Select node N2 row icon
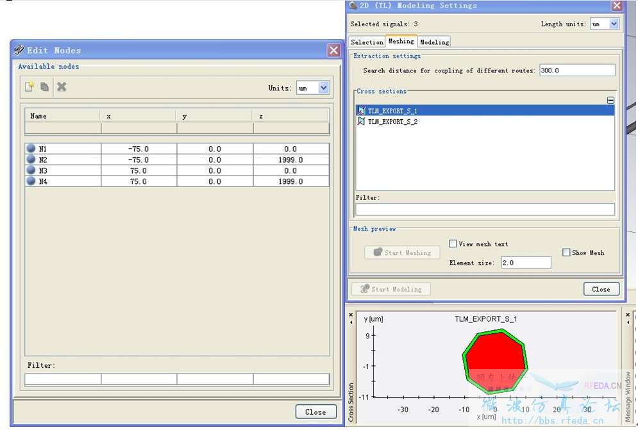638x430 pixels. [31, 159]
